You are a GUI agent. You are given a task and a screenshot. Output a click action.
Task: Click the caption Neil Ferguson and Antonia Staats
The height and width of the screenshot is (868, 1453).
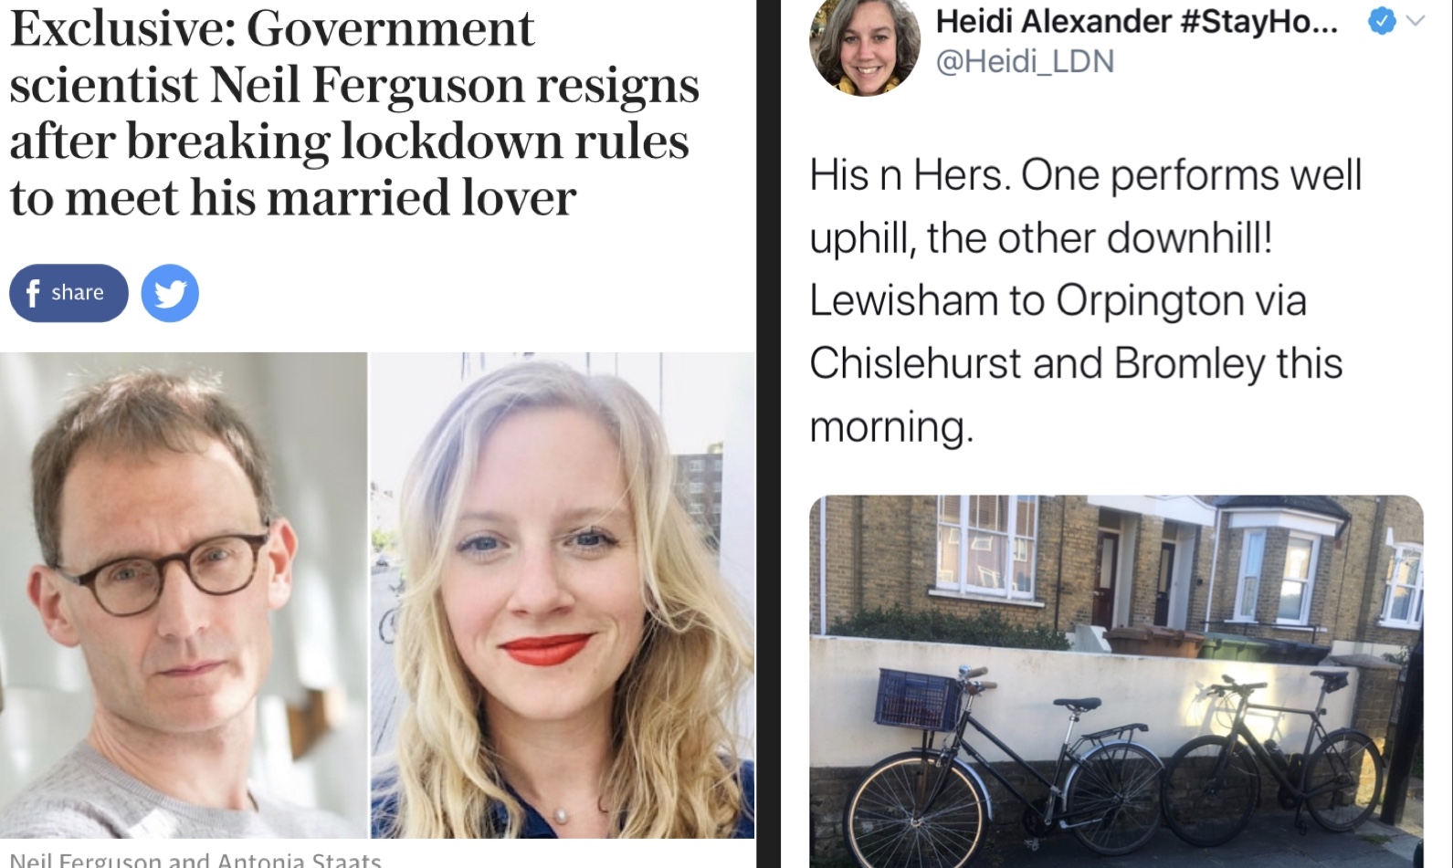(x=195, y=860)
